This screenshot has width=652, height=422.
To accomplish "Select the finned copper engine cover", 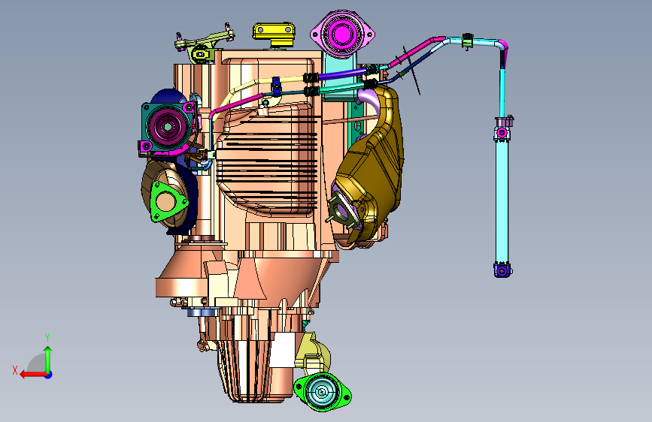I will coord(266,160).
